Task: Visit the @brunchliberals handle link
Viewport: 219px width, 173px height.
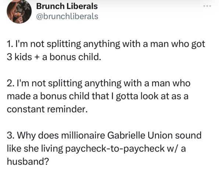Action: [x=67, y=17]
